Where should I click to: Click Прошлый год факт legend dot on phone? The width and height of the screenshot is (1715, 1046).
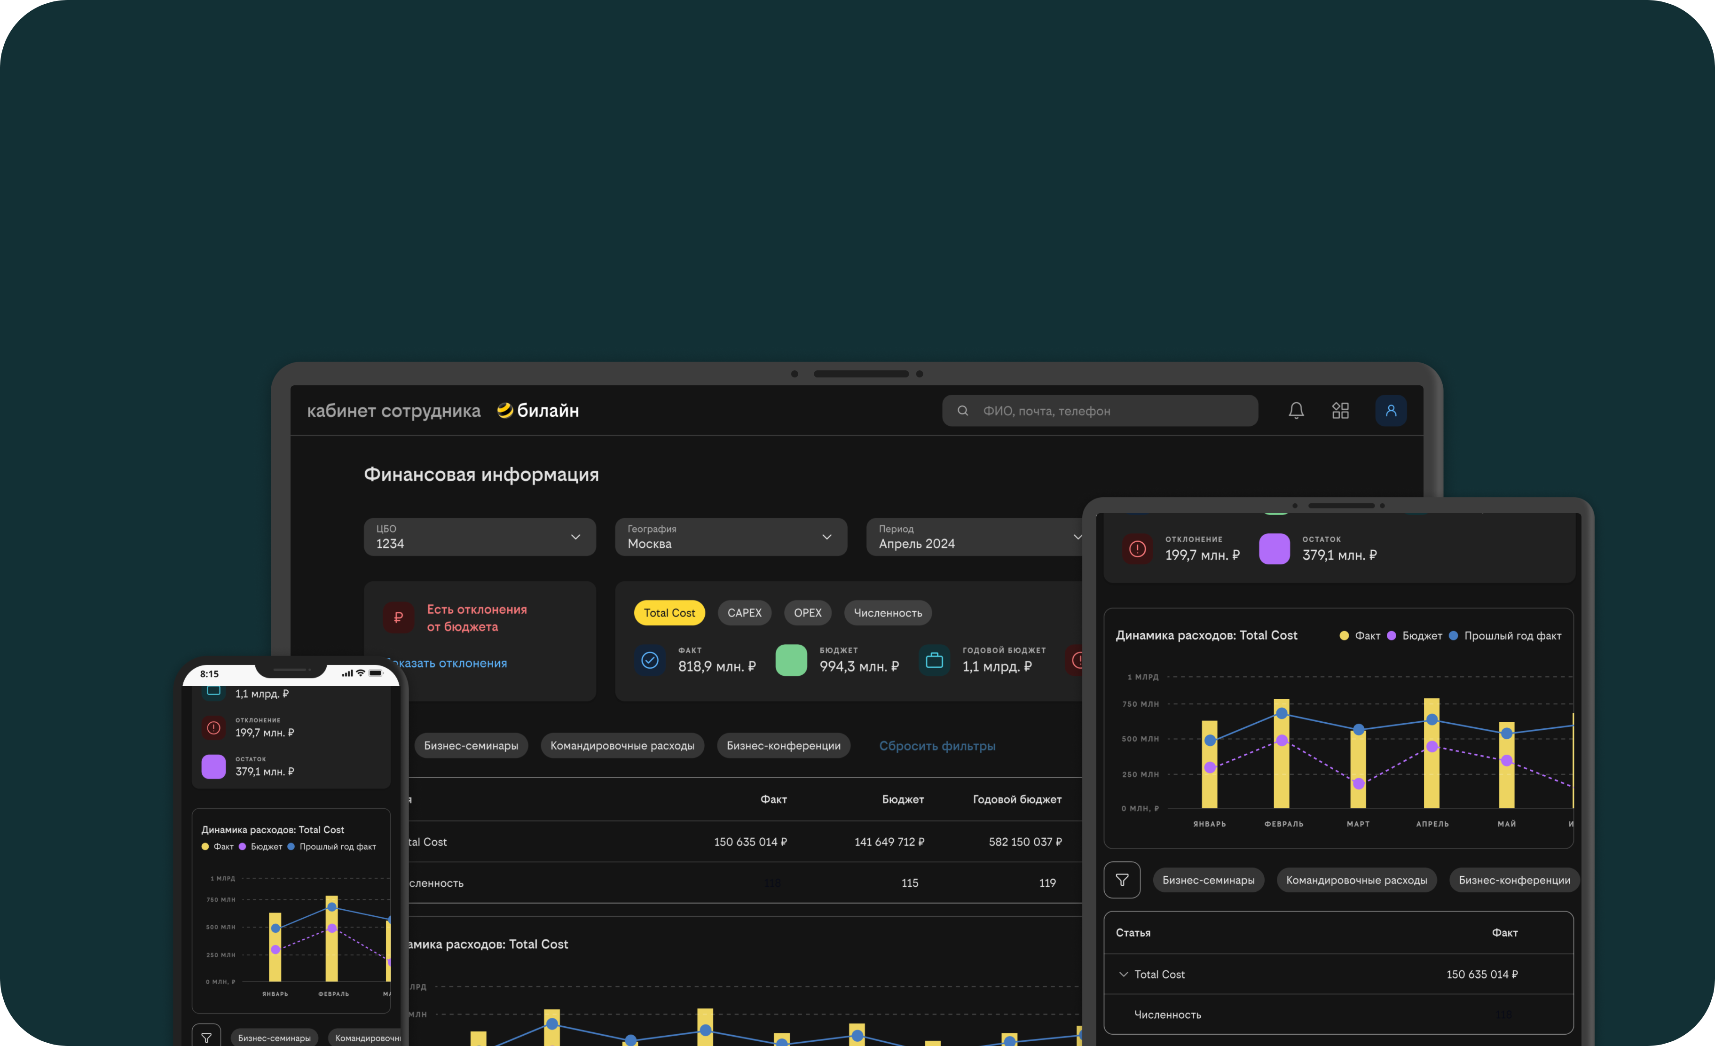click(291, 846)
